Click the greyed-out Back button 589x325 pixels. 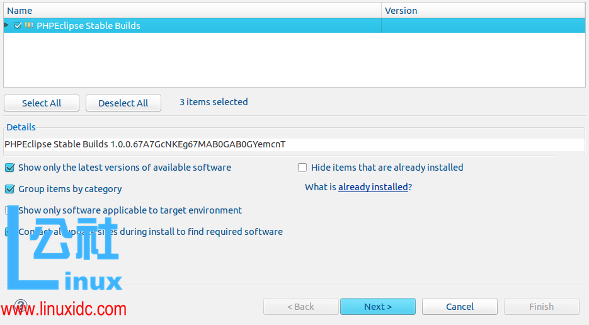pyautogui.click(x=300, y=307)
